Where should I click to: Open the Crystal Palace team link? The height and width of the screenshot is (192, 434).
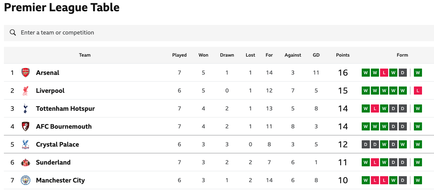click(x=57, y=145)
